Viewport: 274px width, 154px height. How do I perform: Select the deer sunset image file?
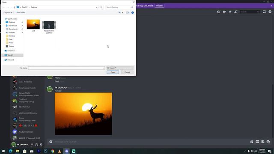[33, 26]
